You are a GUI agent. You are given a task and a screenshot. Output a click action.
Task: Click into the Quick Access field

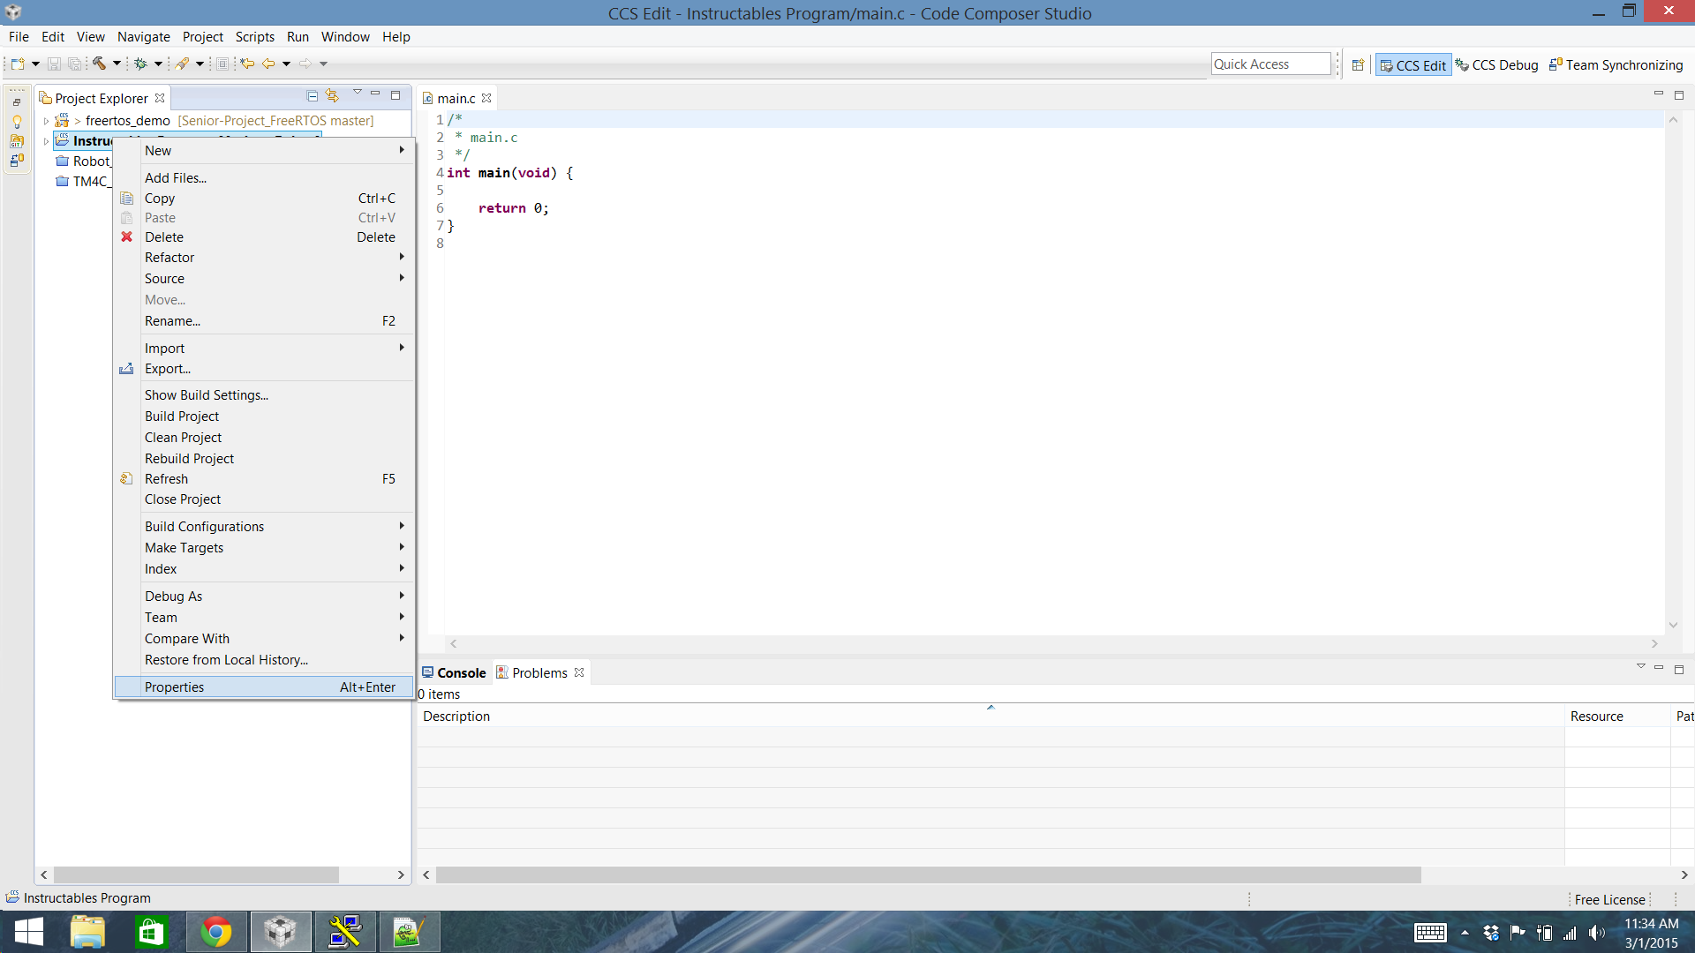click(1270, 64)
